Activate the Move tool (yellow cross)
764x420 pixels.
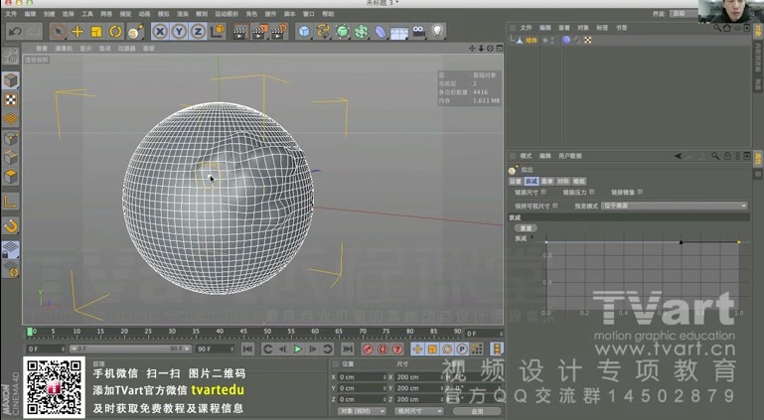76,32
